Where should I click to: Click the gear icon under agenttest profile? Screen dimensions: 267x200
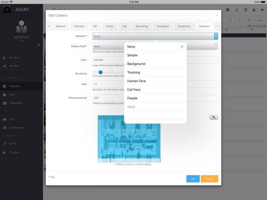39,45
